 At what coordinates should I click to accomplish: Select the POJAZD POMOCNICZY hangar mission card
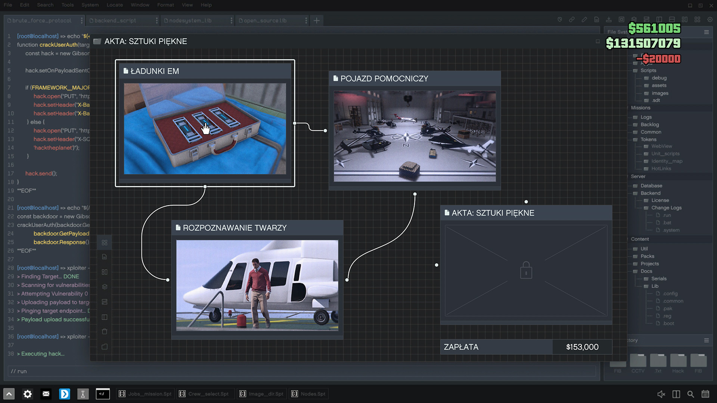click(x=415, y=131)
